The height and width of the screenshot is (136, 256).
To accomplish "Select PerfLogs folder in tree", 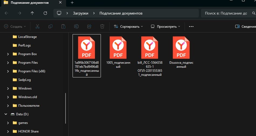I will click(x=22, y=45).
